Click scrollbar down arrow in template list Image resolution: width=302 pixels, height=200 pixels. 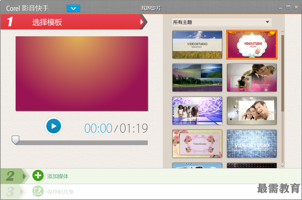pos(283,166)
